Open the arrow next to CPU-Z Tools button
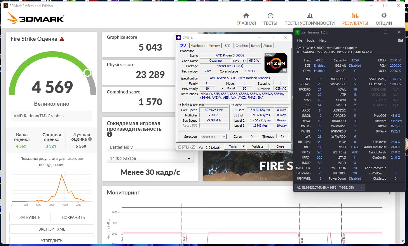 pyautogui.click(x=244, y=146)
